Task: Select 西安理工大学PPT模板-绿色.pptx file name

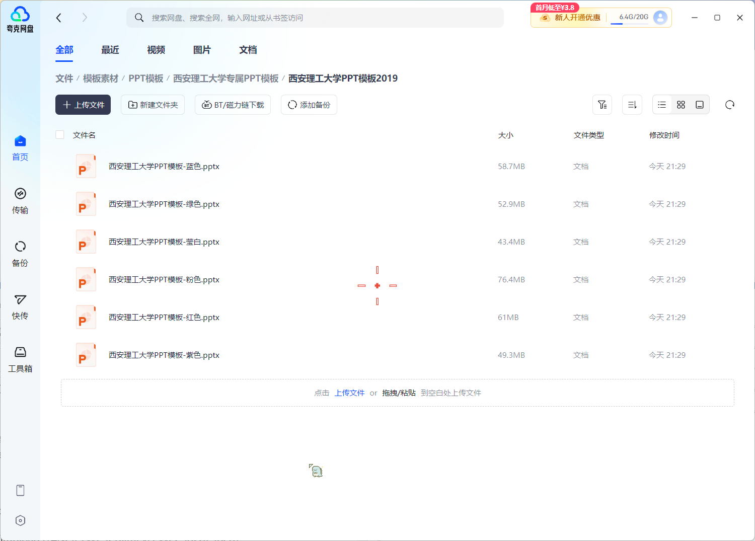Action: pos(164,204)
